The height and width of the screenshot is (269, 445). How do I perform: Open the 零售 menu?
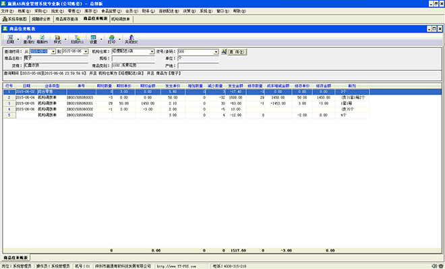74,11
